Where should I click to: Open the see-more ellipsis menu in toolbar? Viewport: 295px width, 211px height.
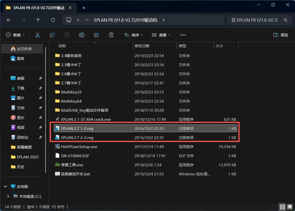click(x=183, y=35)
